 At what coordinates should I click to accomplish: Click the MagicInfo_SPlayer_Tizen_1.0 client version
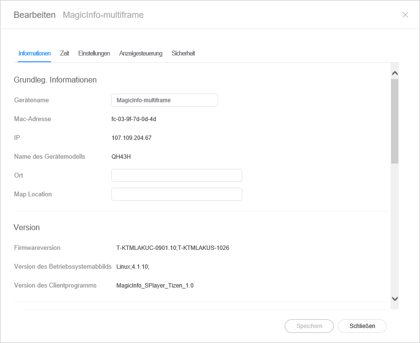coord(155,286)
